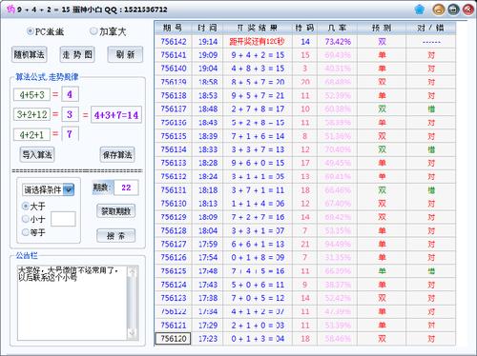Click the 预测 column header
The width and height of the screenshot is (477, 356).
point(382,28)
